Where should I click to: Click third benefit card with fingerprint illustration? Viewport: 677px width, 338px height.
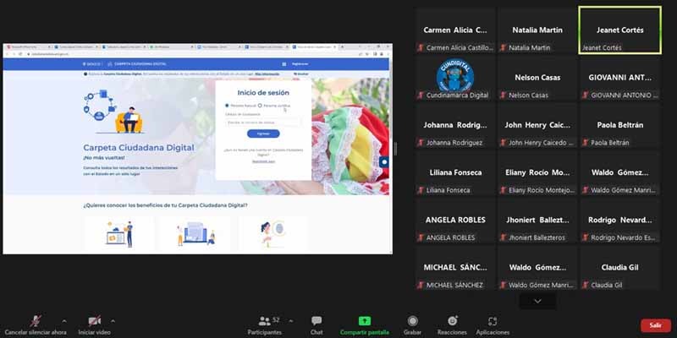tap(272, 234)
